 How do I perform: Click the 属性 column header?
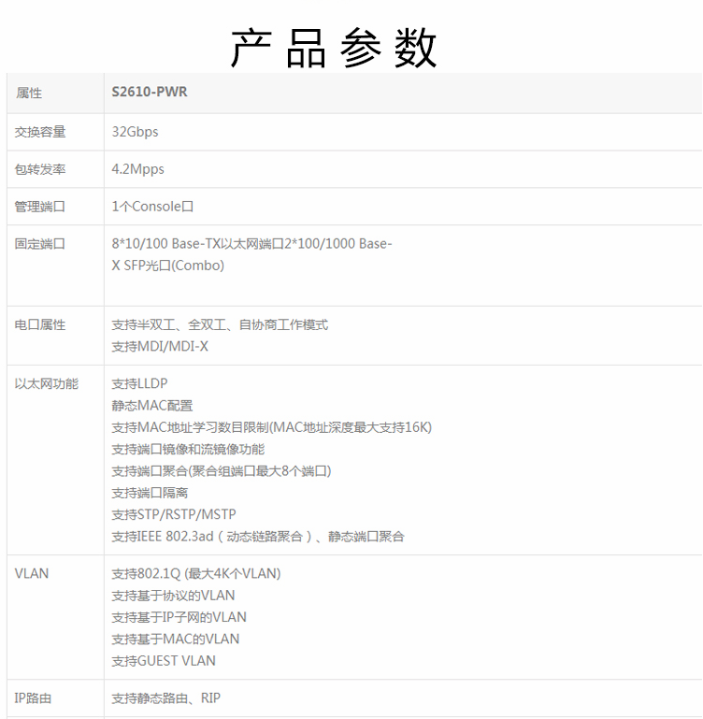(x=29, y=93)
